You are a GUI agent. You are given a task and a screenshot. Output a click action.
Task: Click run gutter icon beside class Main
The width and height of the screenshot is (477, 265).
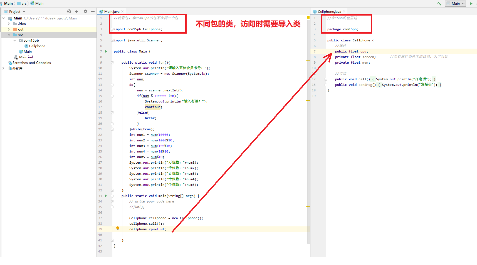click(106, 51)
